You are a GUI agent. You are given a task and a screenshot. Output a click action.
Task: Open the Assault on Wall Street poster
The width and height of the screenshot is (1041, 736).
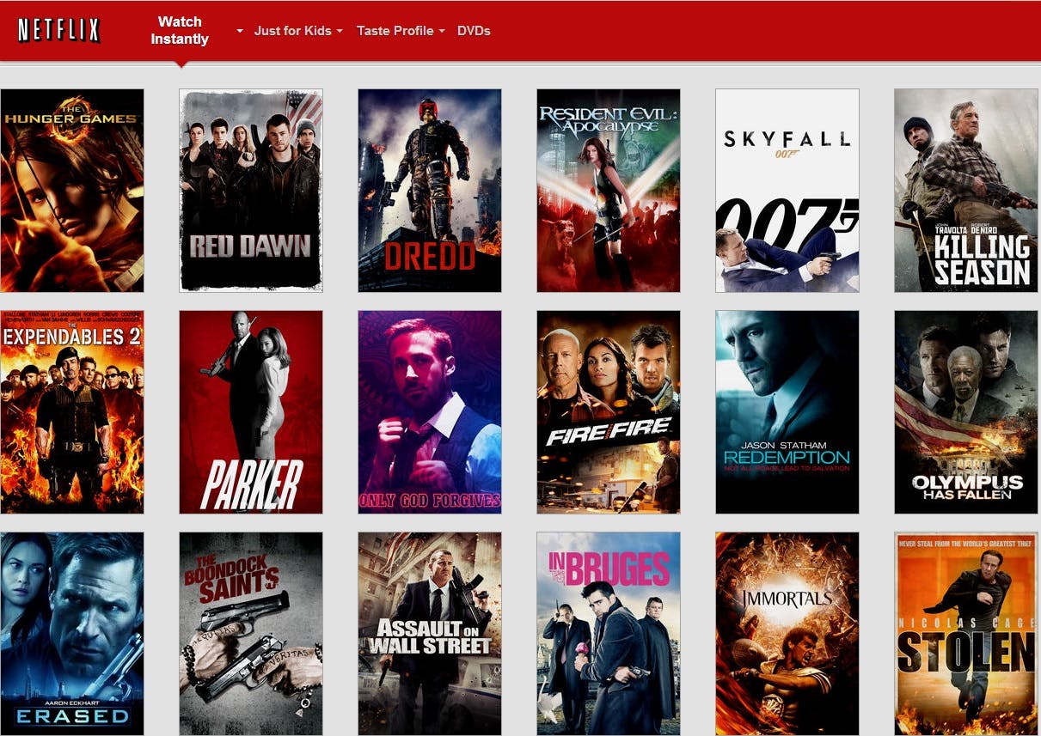430,634
